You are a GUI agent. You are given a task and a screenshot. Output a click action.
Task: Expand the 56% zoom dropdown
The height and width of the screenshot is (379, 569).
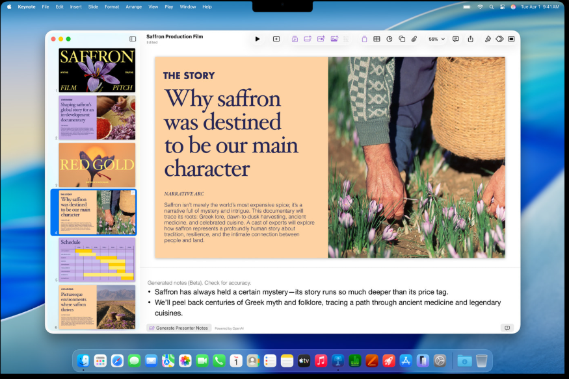[x=436, y=39]
